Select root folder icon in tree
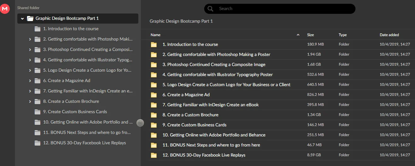 30,19
